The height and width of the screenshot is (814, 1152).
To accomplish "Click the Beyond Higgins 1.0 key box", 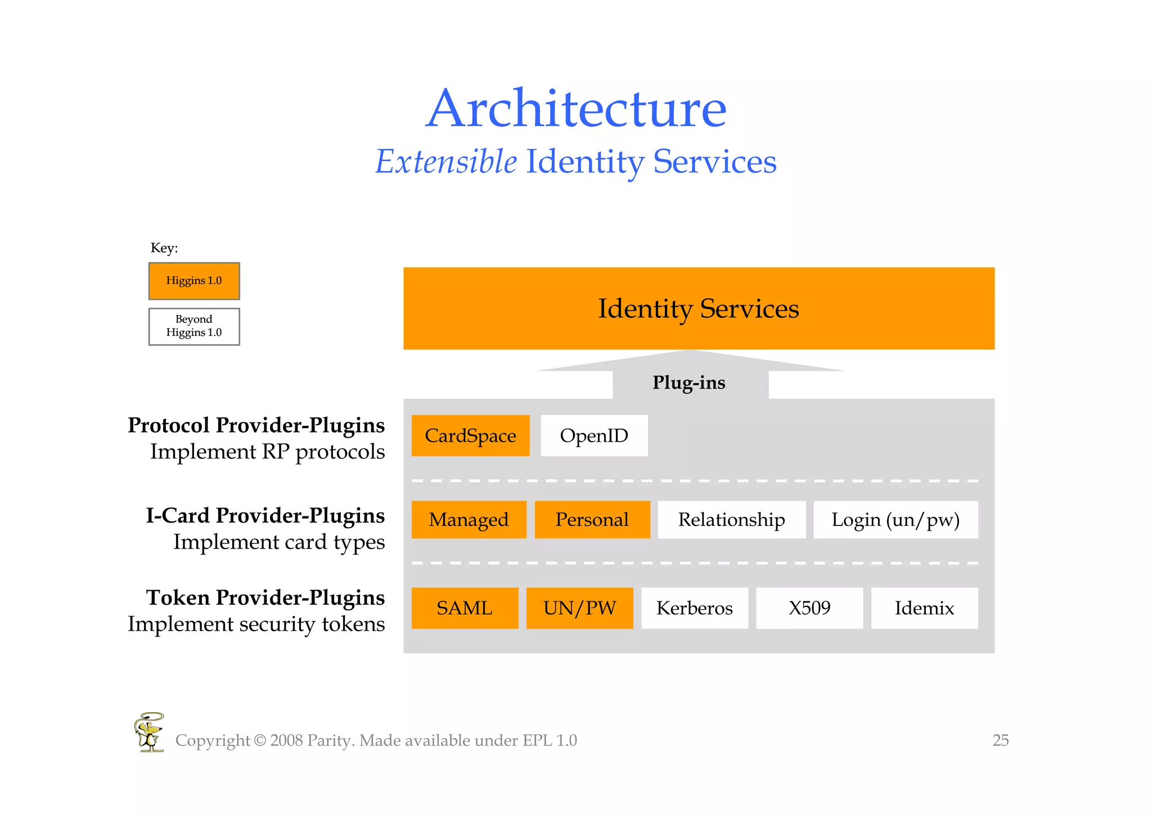I will click(194, 326).
